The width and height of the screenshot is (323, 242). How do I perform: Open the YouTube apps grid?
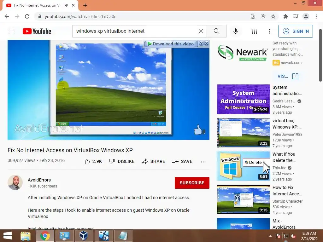tap(255, 31)
